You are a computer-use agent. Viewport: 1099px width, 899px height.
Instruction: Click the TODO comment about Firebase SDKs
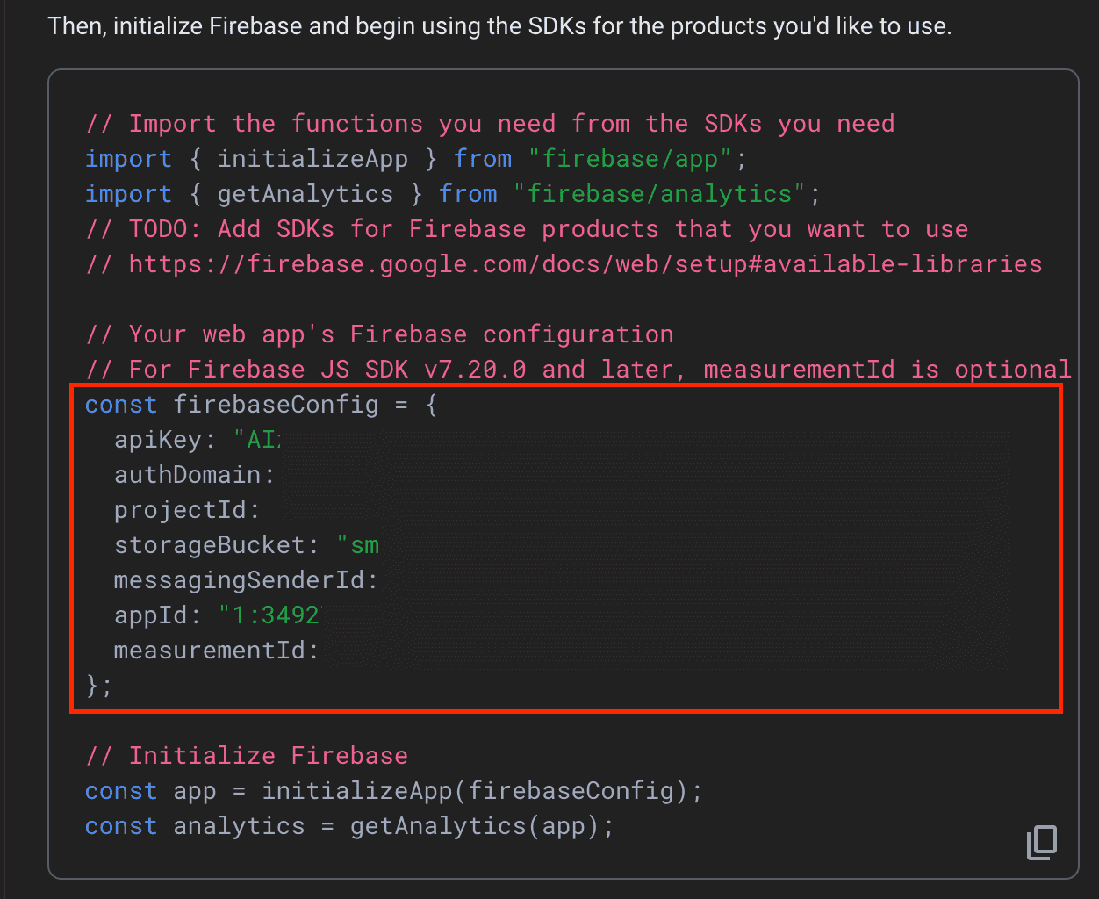coord(527,228)
